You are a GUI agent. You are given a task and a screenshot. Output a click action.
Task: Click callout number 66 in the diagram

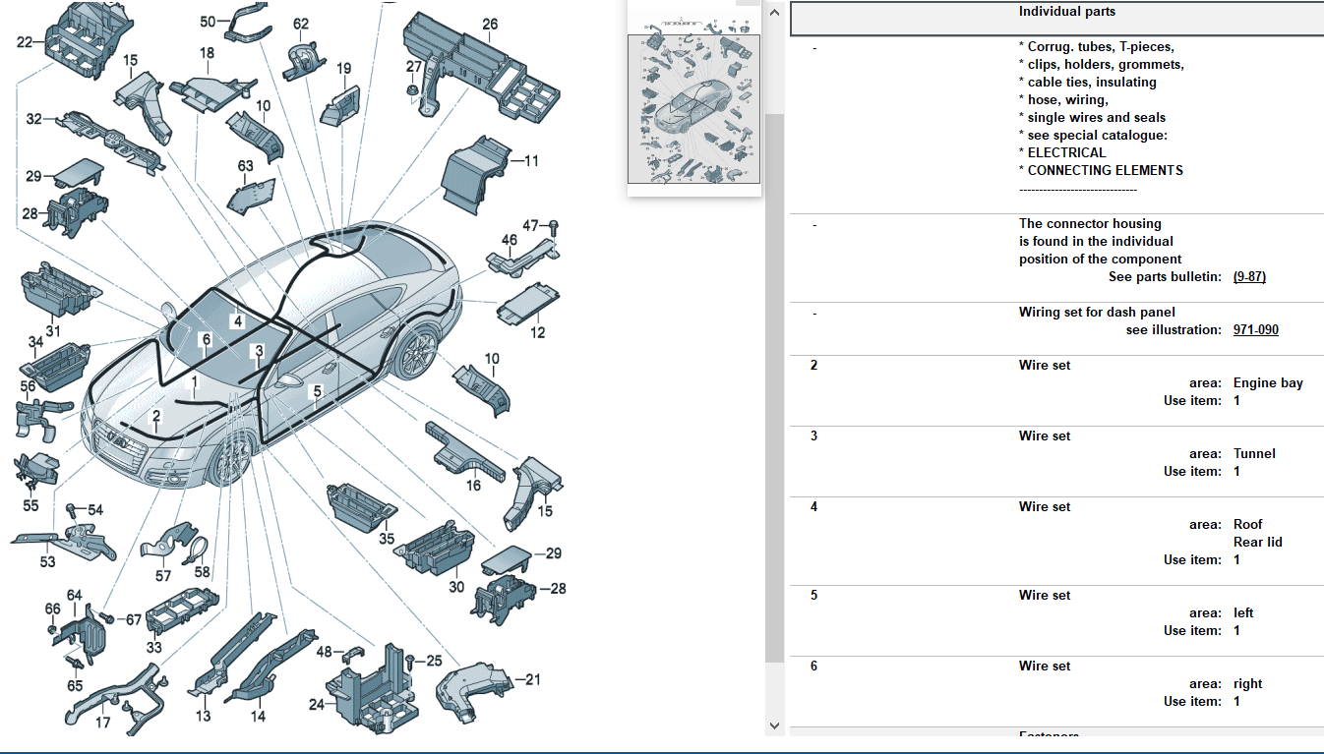click(x=53, y=609)
